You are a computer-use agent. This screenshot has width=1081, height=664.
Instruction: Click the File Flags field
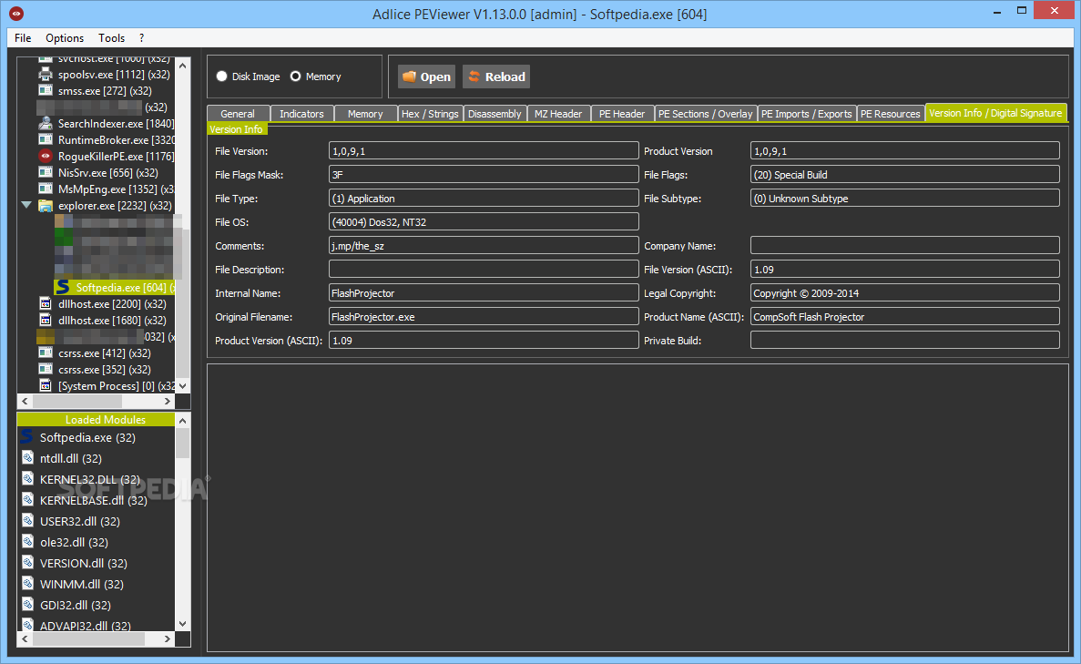(x=905, y=175)
